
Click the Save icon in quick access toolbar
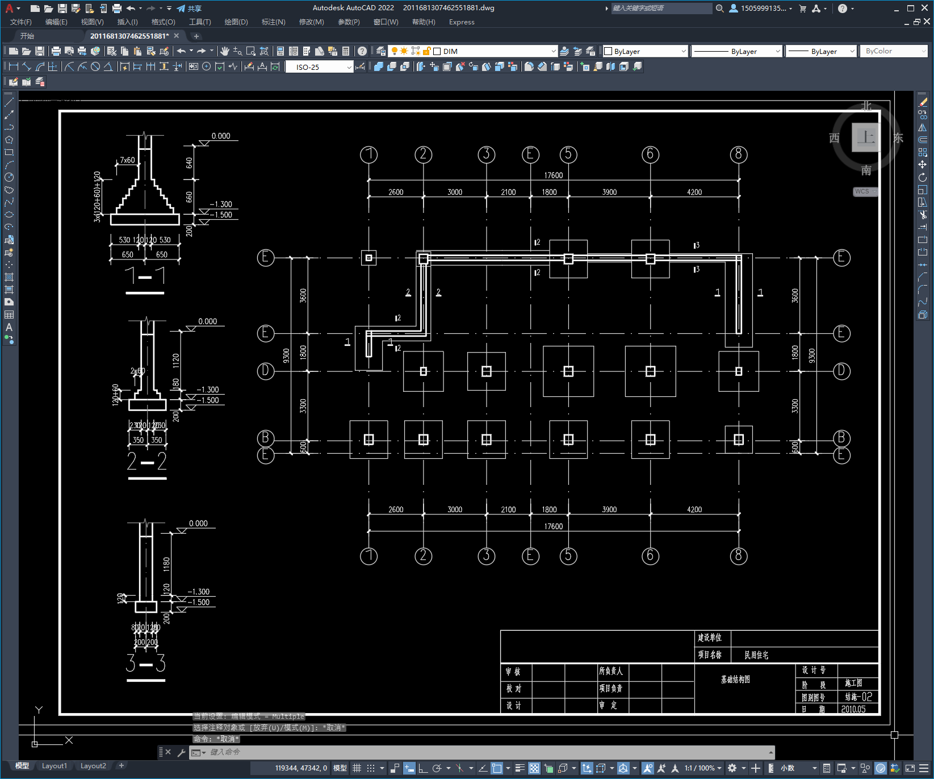(62, 9)
